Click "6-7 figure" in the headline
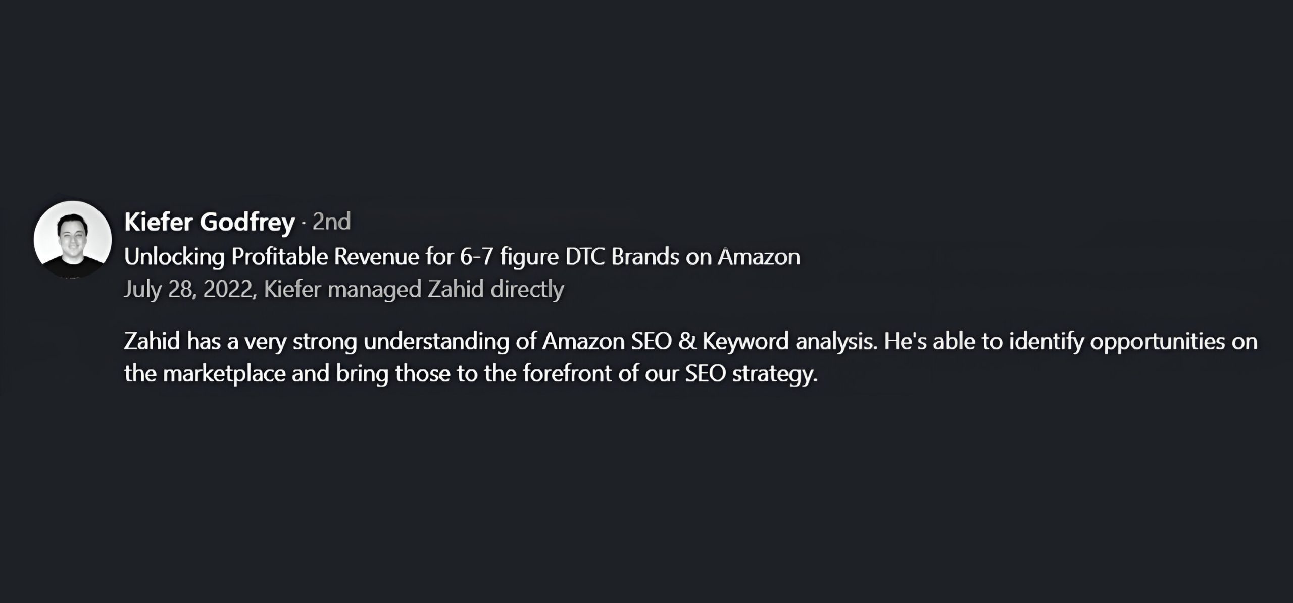The width and height of the screenshot is (1293, 603). 509,257
